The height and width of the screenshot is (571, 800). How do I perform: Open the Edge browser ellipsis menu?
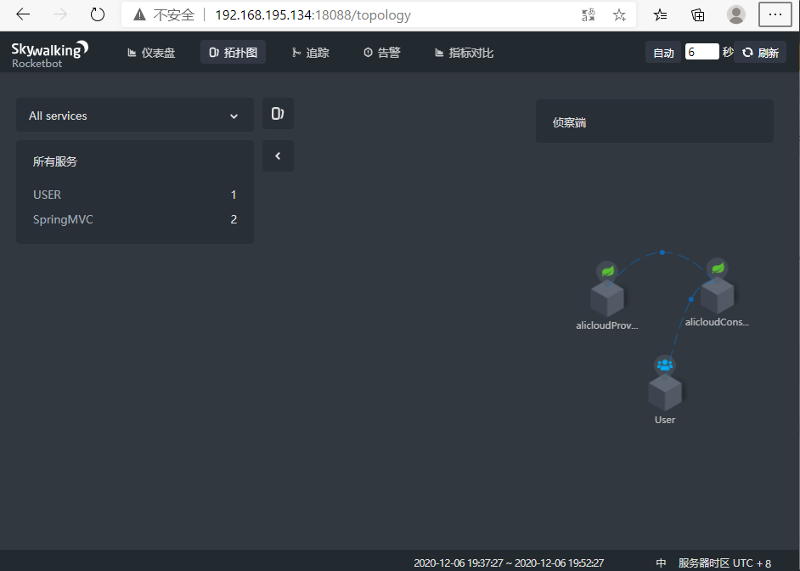pyautogui.click(x=775, y=14)
